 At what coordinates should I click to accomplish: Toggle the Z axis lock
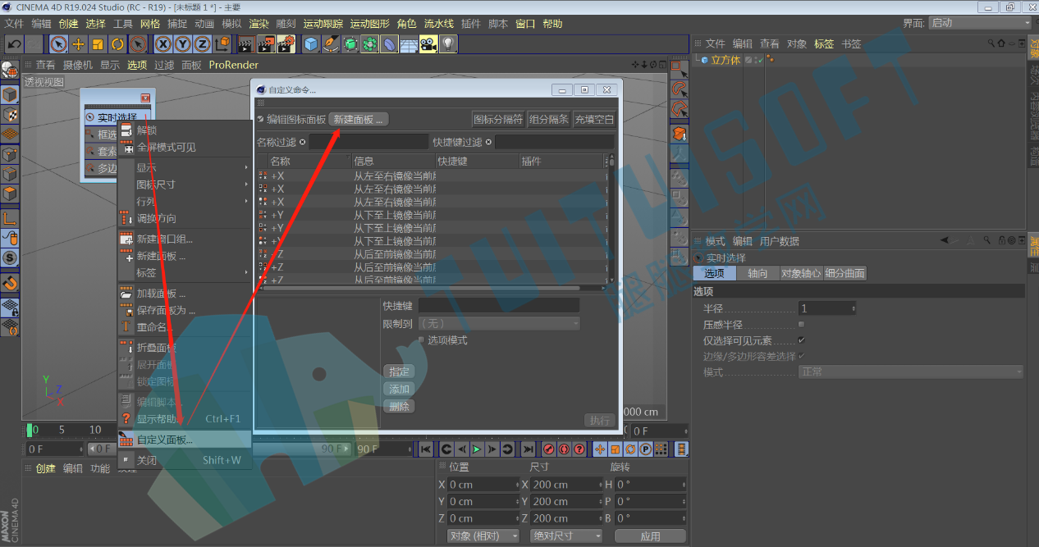click(x=202, y=44)
